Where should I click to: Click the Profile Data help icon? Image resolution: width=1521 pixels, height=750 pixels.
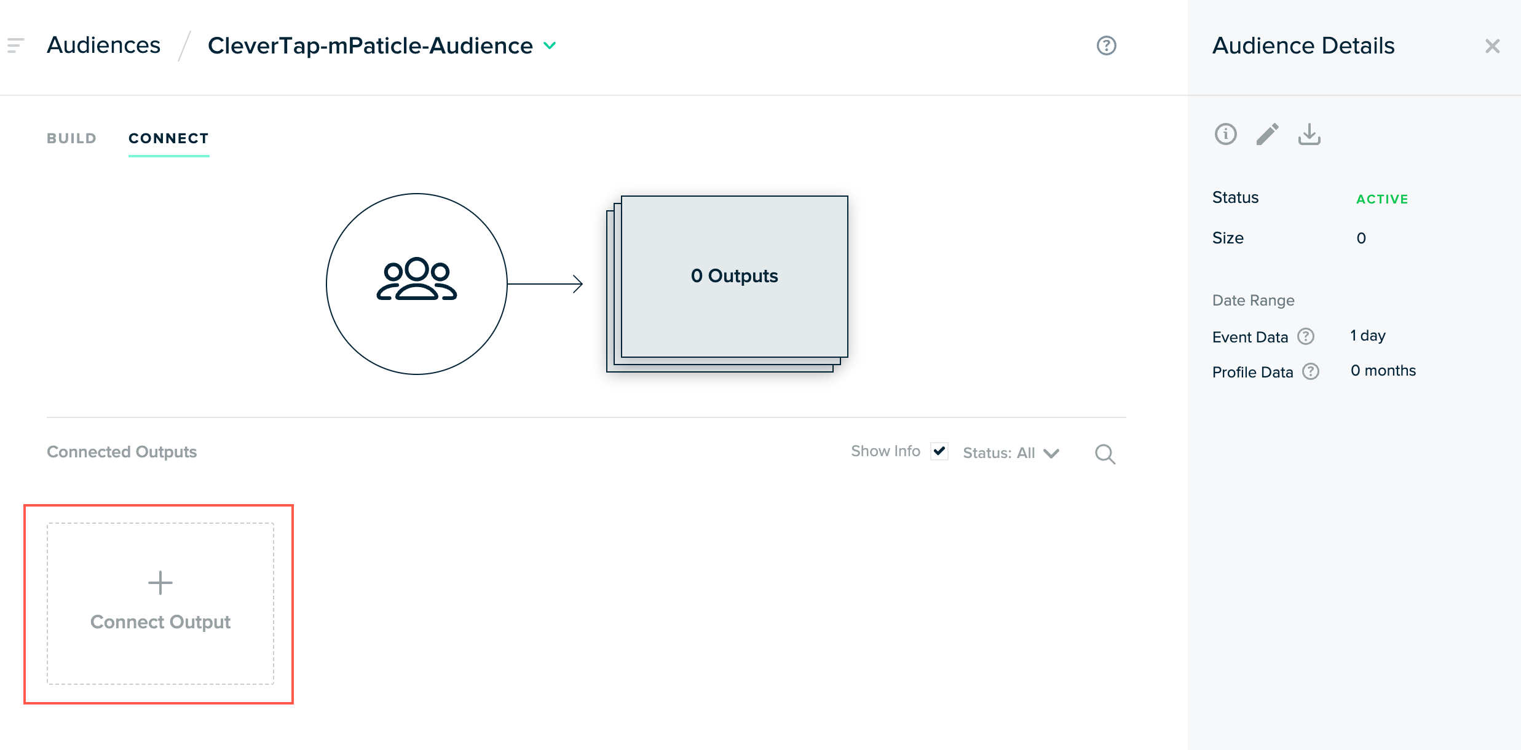tap(1311, 371)
